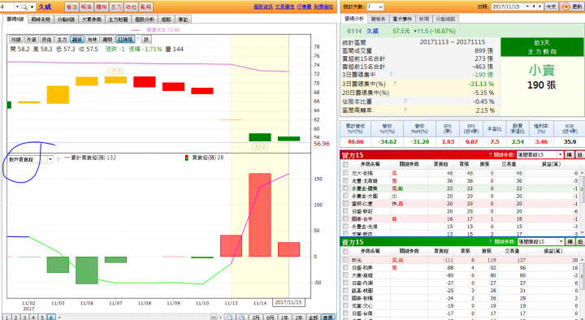Open the 個股資訊 link
Viewport: 585px width, 320px height.
[x=263, y=6]
